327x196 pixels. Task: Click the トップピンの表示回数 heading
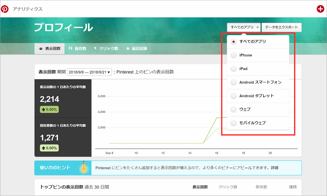click(62, 187)
